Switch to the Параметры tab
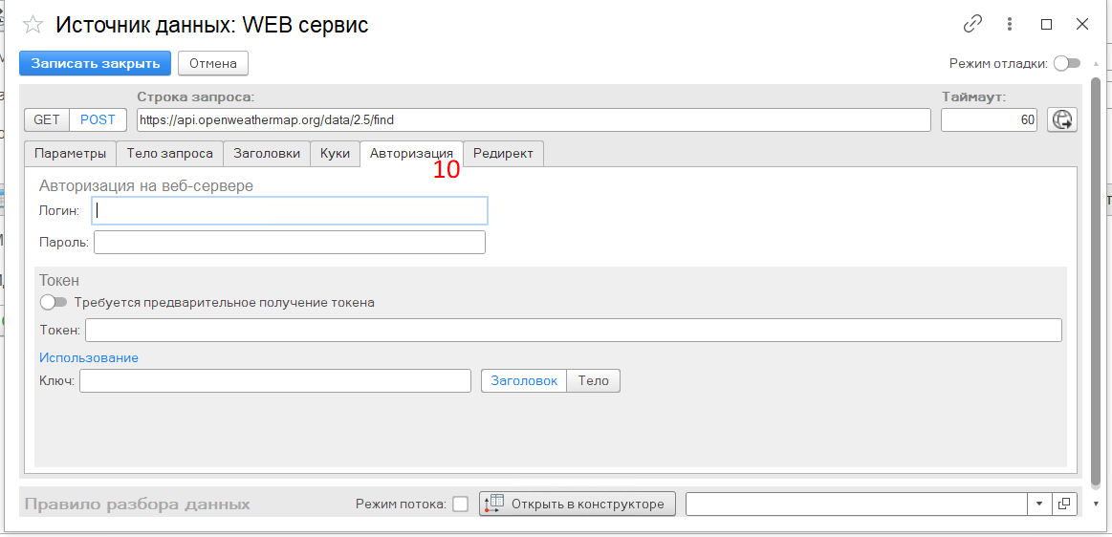 pyautogui.click(x=70, y=153)
